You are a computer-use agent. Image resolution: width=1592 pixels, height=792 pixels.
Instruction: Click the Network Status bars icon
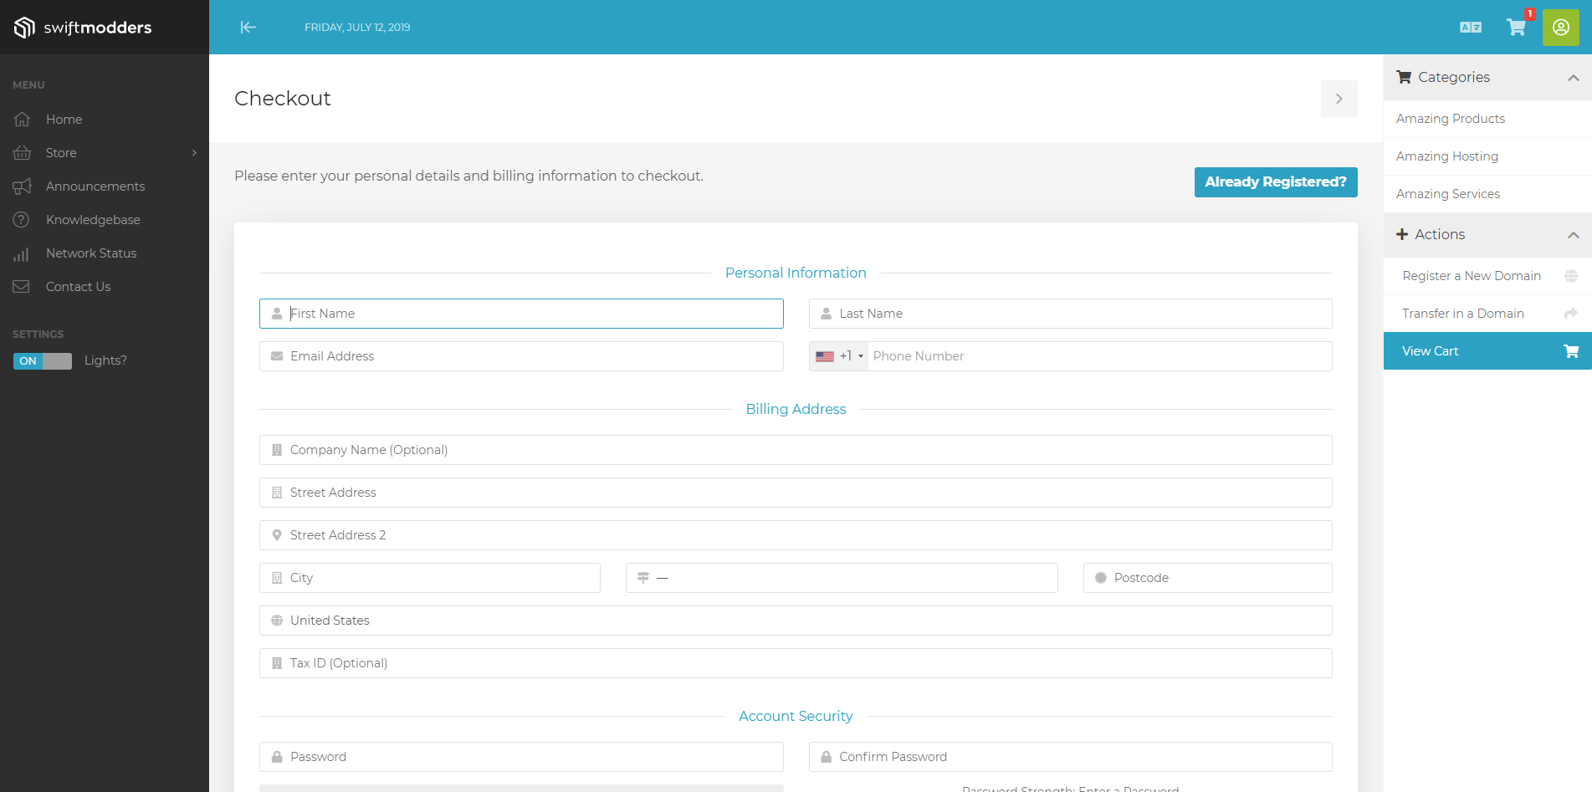click(22, 253)
